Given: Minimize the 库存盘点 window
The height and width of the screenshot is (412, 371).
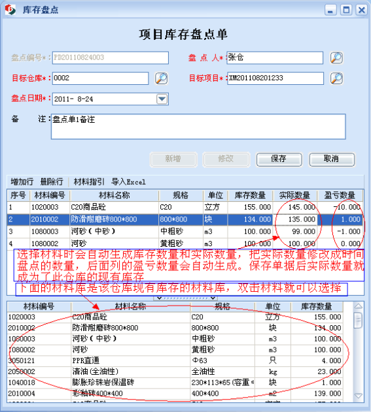Looking at the screenshot, I should 330,10.
